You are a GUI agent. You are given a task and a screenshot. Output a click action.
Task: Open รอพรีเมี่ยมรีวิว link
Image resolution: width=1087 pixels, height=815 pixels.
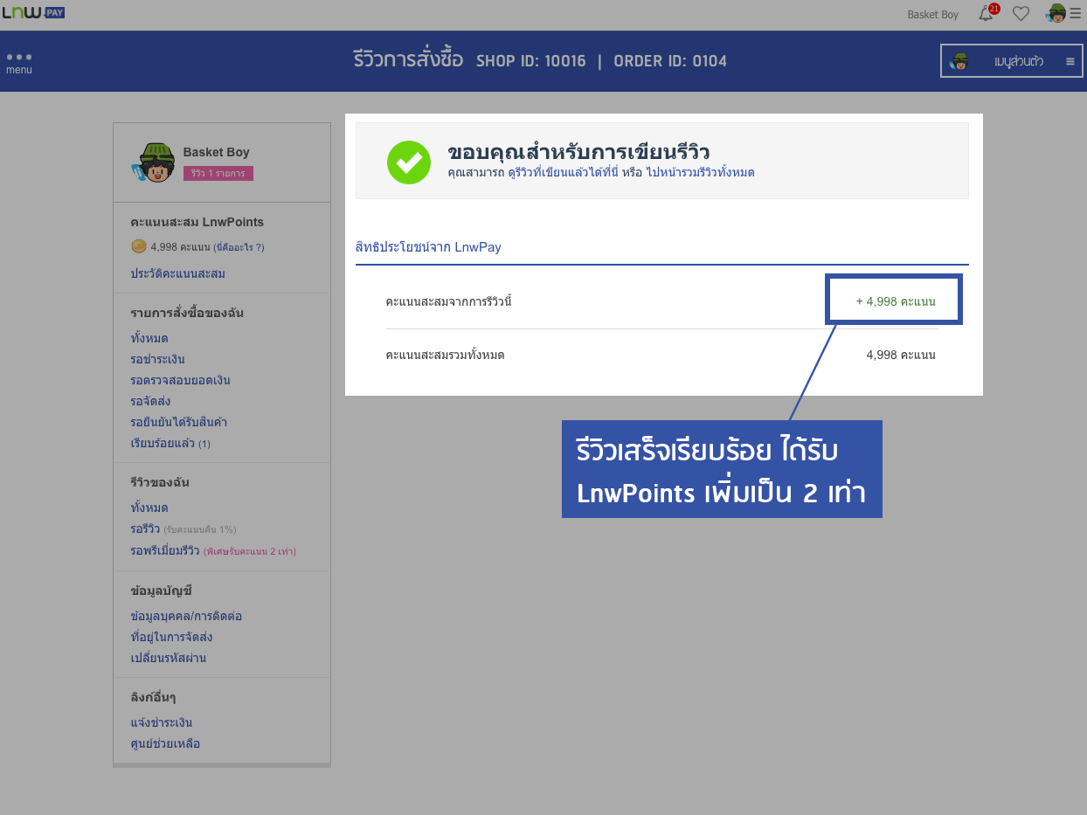point(164,551)
